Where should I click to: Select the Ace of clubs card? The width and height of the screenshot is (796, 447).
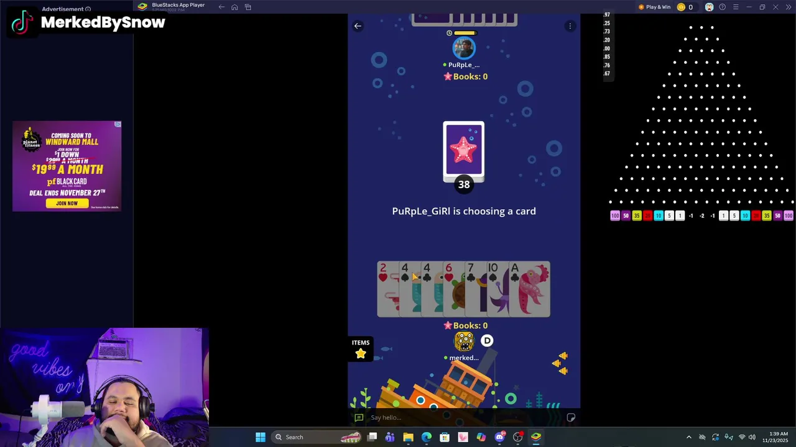pyautogui.click(x=529, y=289)
